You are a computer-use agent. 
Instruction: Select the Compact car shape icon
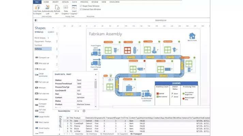37,57
